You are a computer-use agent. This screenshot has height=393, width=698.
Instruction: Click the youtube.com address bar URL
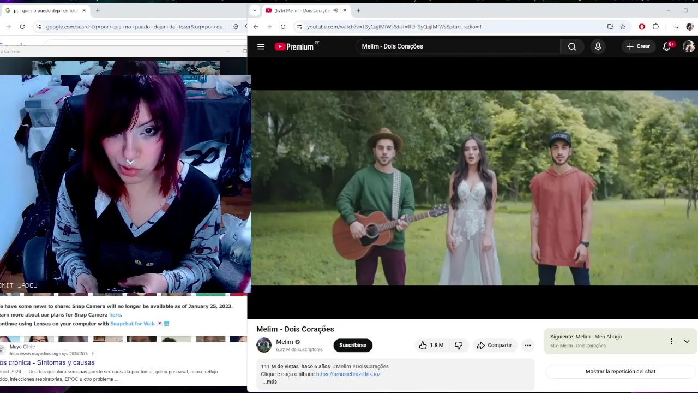coord(394,26)
